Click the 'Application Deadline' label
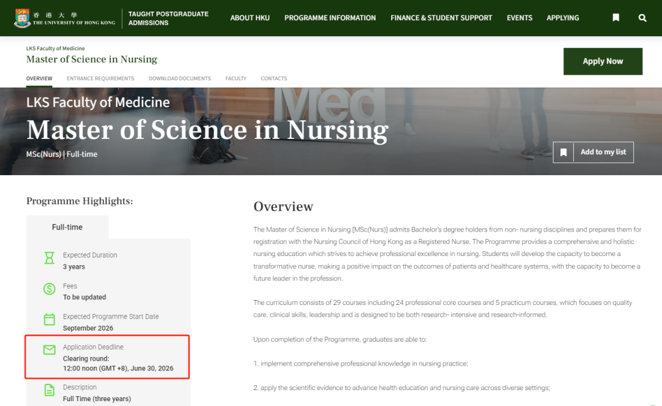 tap(93, 347)
